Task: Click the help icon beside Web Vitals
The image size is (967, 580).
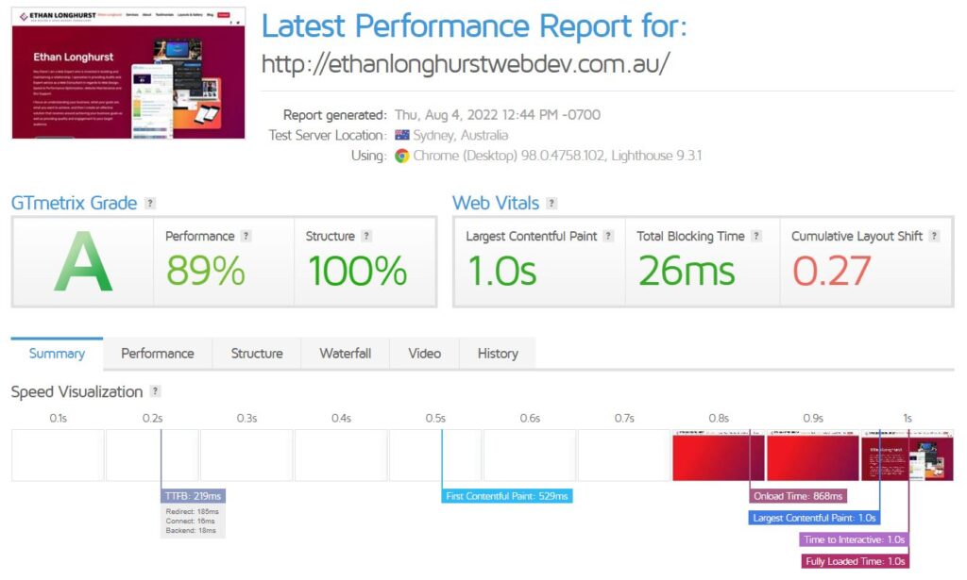Action: [551, 203]
